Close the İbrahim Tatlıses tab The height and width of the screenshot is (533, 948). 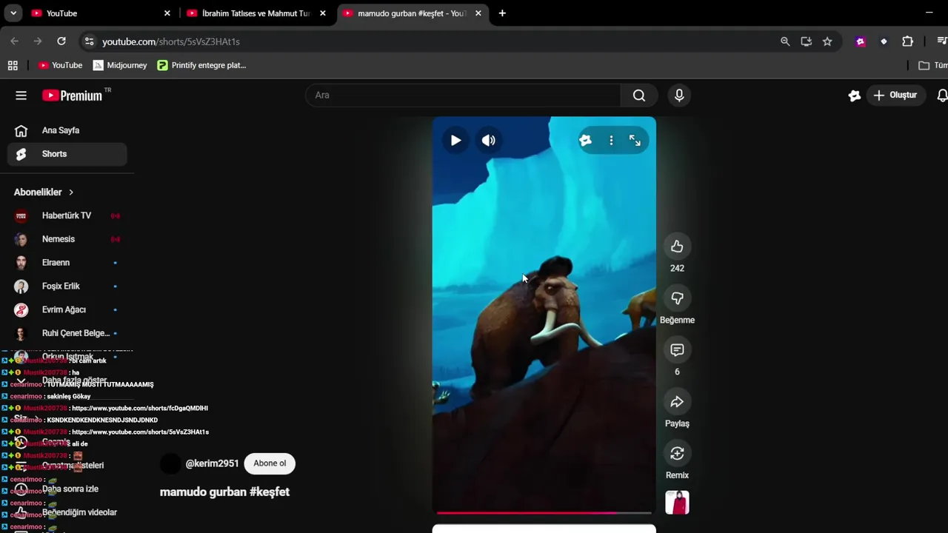click(x=323, y=13)
